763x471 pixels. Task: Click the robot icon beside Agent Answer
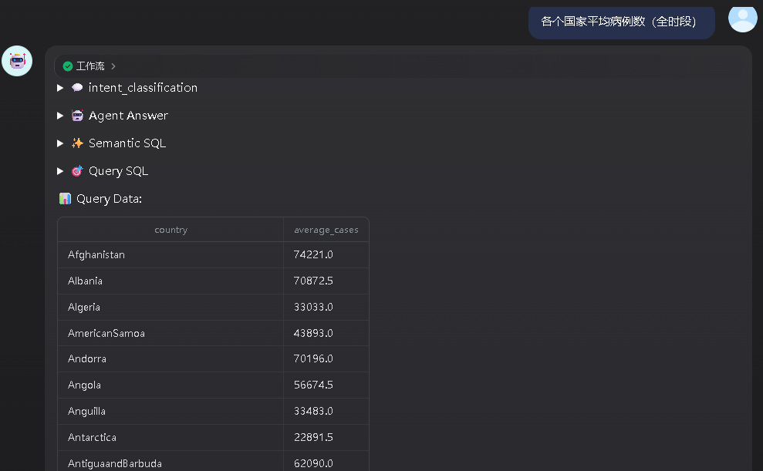pos(77,115)
